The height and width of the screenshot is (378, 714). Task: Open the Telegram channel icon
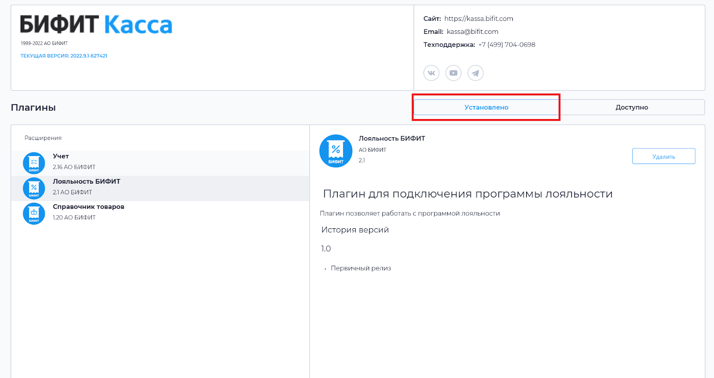point(476,73)
